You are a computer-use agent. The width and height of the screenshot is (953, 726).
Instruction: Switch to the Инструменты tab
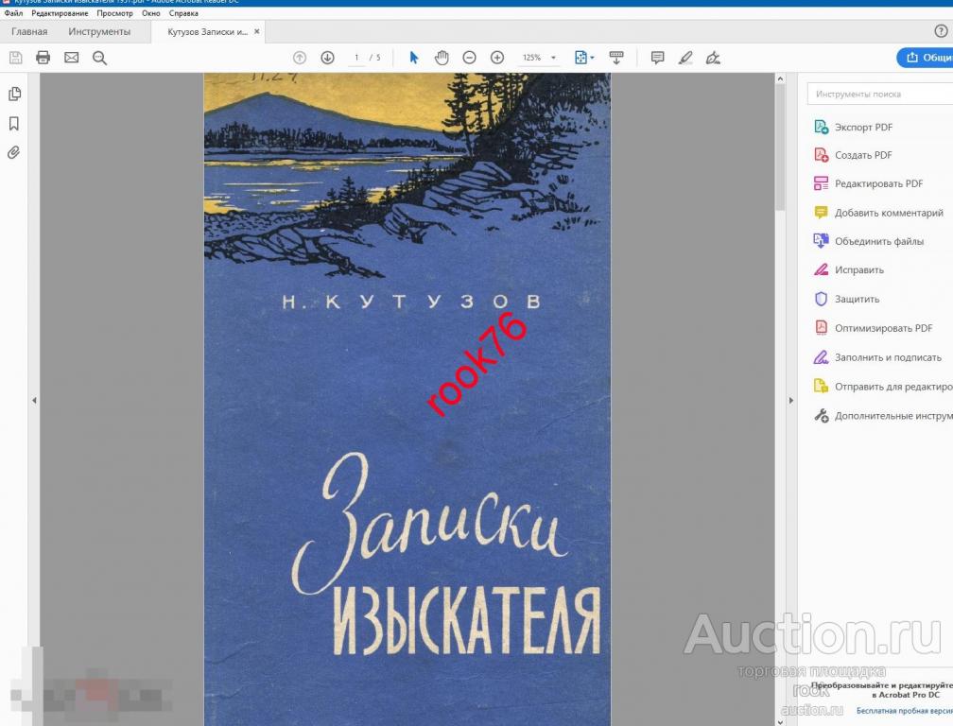[99, 32]
